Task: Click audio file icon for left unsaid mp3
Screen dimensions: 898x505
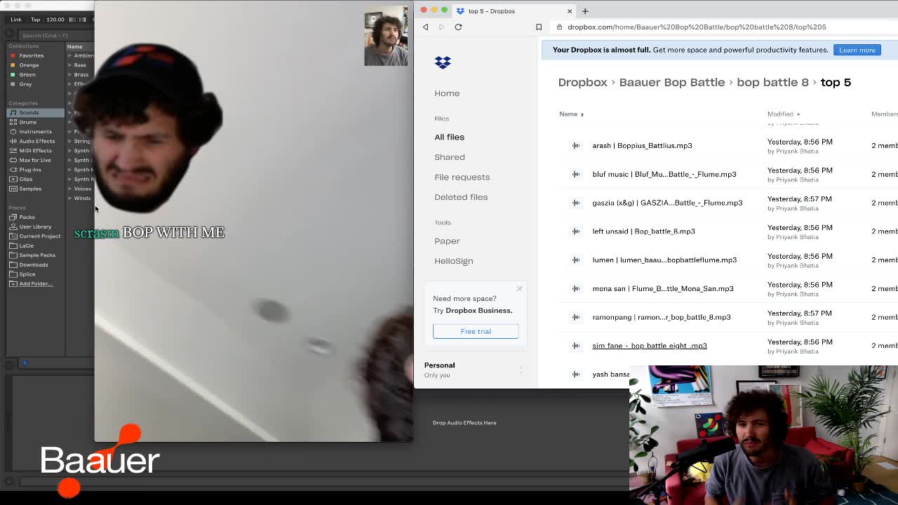Action: (576, 231)
